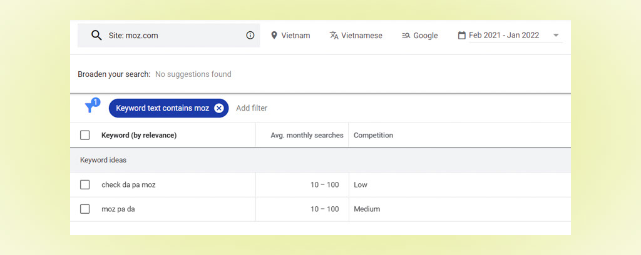The image size is (641, 255).
Task: Click the translate icon beside Vietnamese
Action: point(334,36)
